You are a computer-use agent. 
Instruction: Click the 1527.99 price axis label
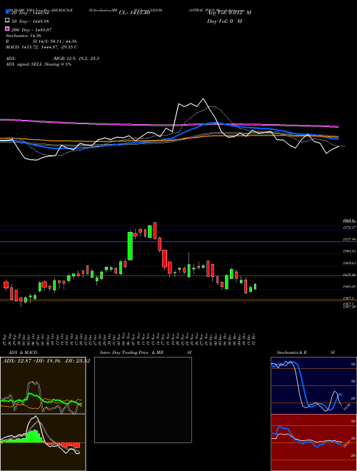pos(350,239)
